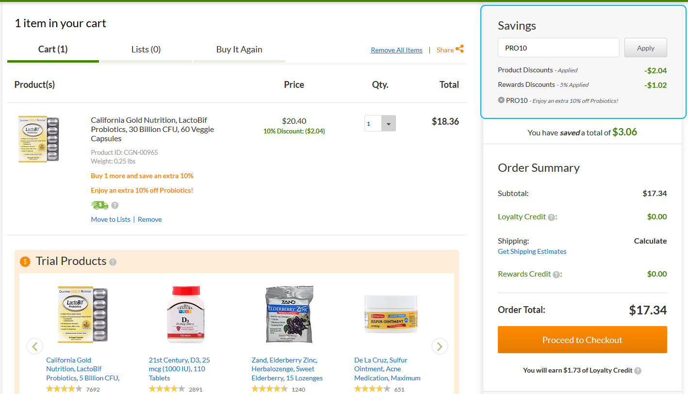Apply the promo code

pyautogui.click(x=645, y=48)
